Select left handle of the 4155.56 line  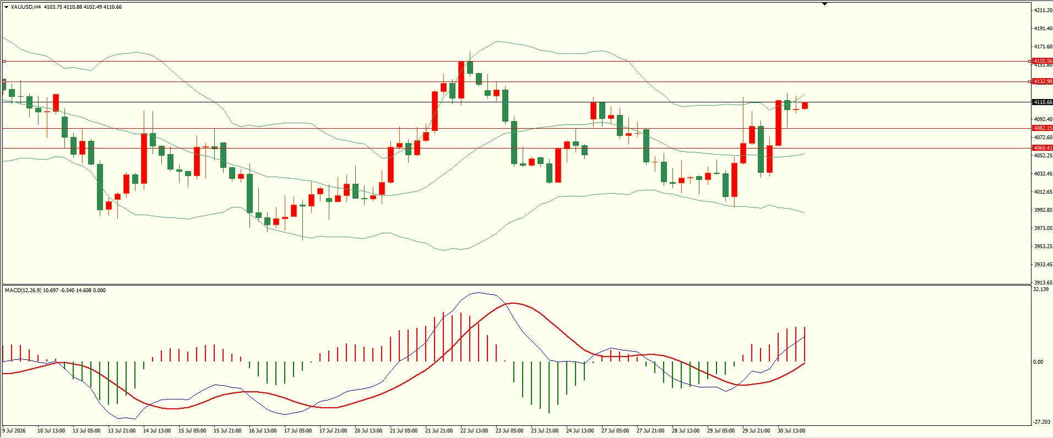point(4,62)
